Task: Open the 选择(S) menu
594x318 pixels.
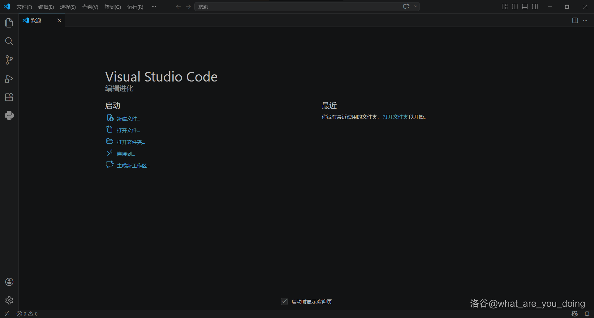Action: coord(68,7)
